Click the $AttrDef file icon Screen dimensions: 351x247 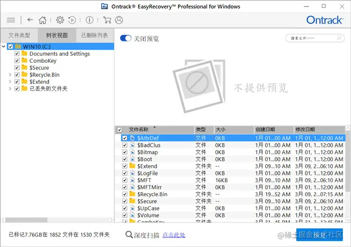tap(132, 138)
